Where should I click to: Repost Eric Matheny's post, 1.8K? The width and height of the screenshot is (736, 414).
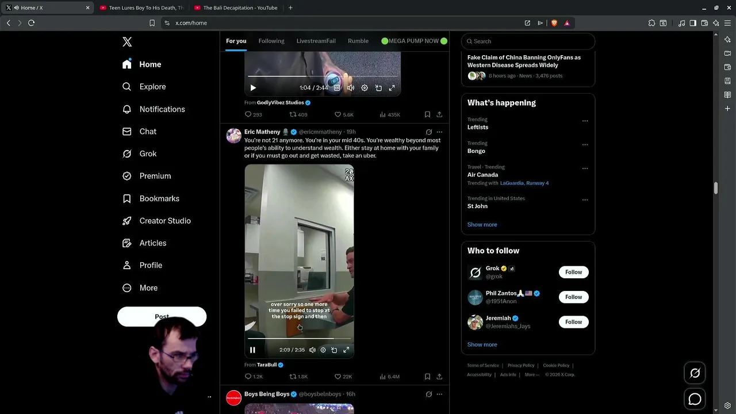pos(298,377)
